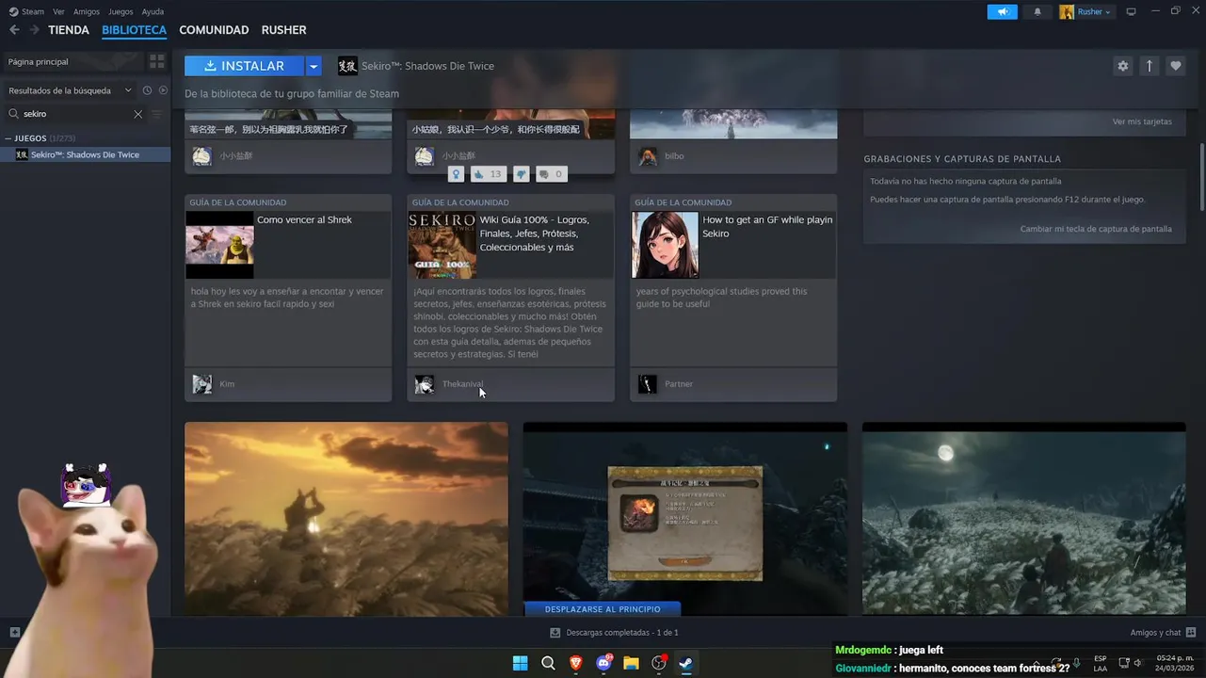Open the Brave browser taskbar icon
The height and width of the screenshot is (678, 1206).
(x=575, y=663)
